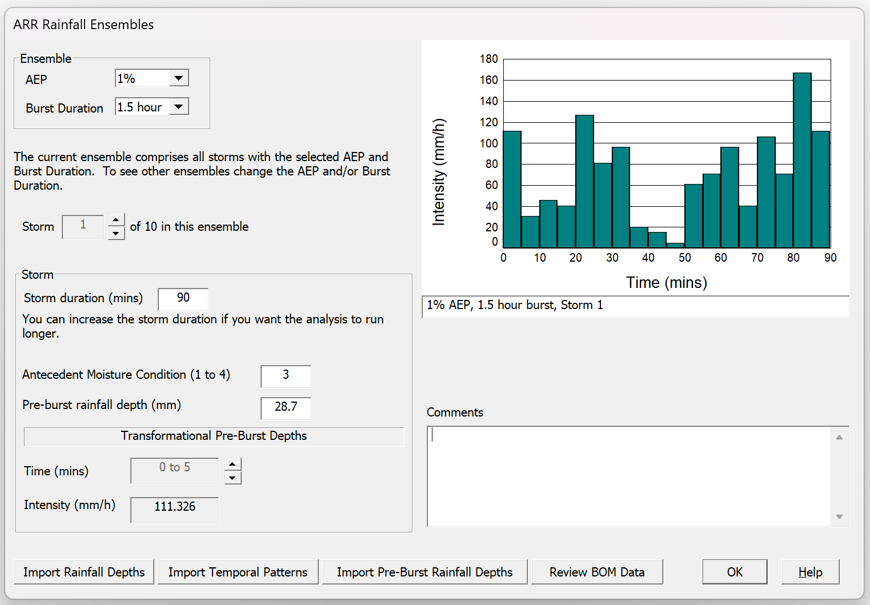Click the Intensity (mm/h) value field

[x=175, y=510]
